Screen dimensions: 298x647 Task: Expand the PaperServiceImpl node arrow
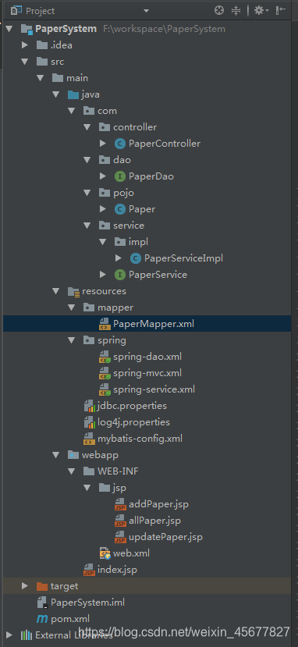tap(119, 258)
